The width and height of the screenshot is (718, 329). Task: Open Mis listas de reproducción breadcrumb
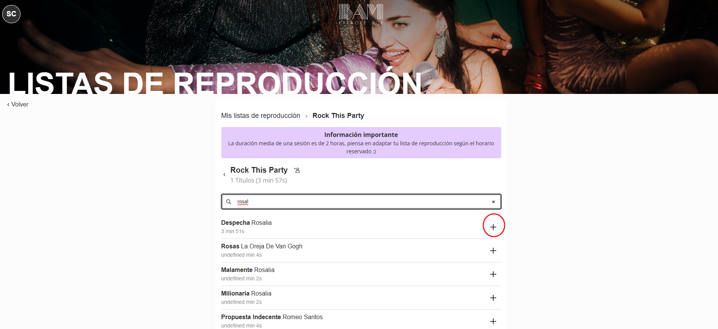click(261, 116)
